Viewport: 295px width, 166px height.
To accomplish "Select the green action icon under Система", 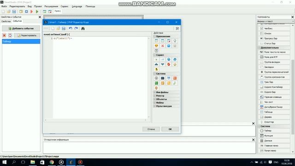I will [x=156, y=83].
